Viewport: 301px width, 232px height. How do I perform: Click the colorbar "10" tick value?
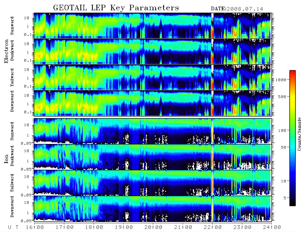tap(283, 181)
